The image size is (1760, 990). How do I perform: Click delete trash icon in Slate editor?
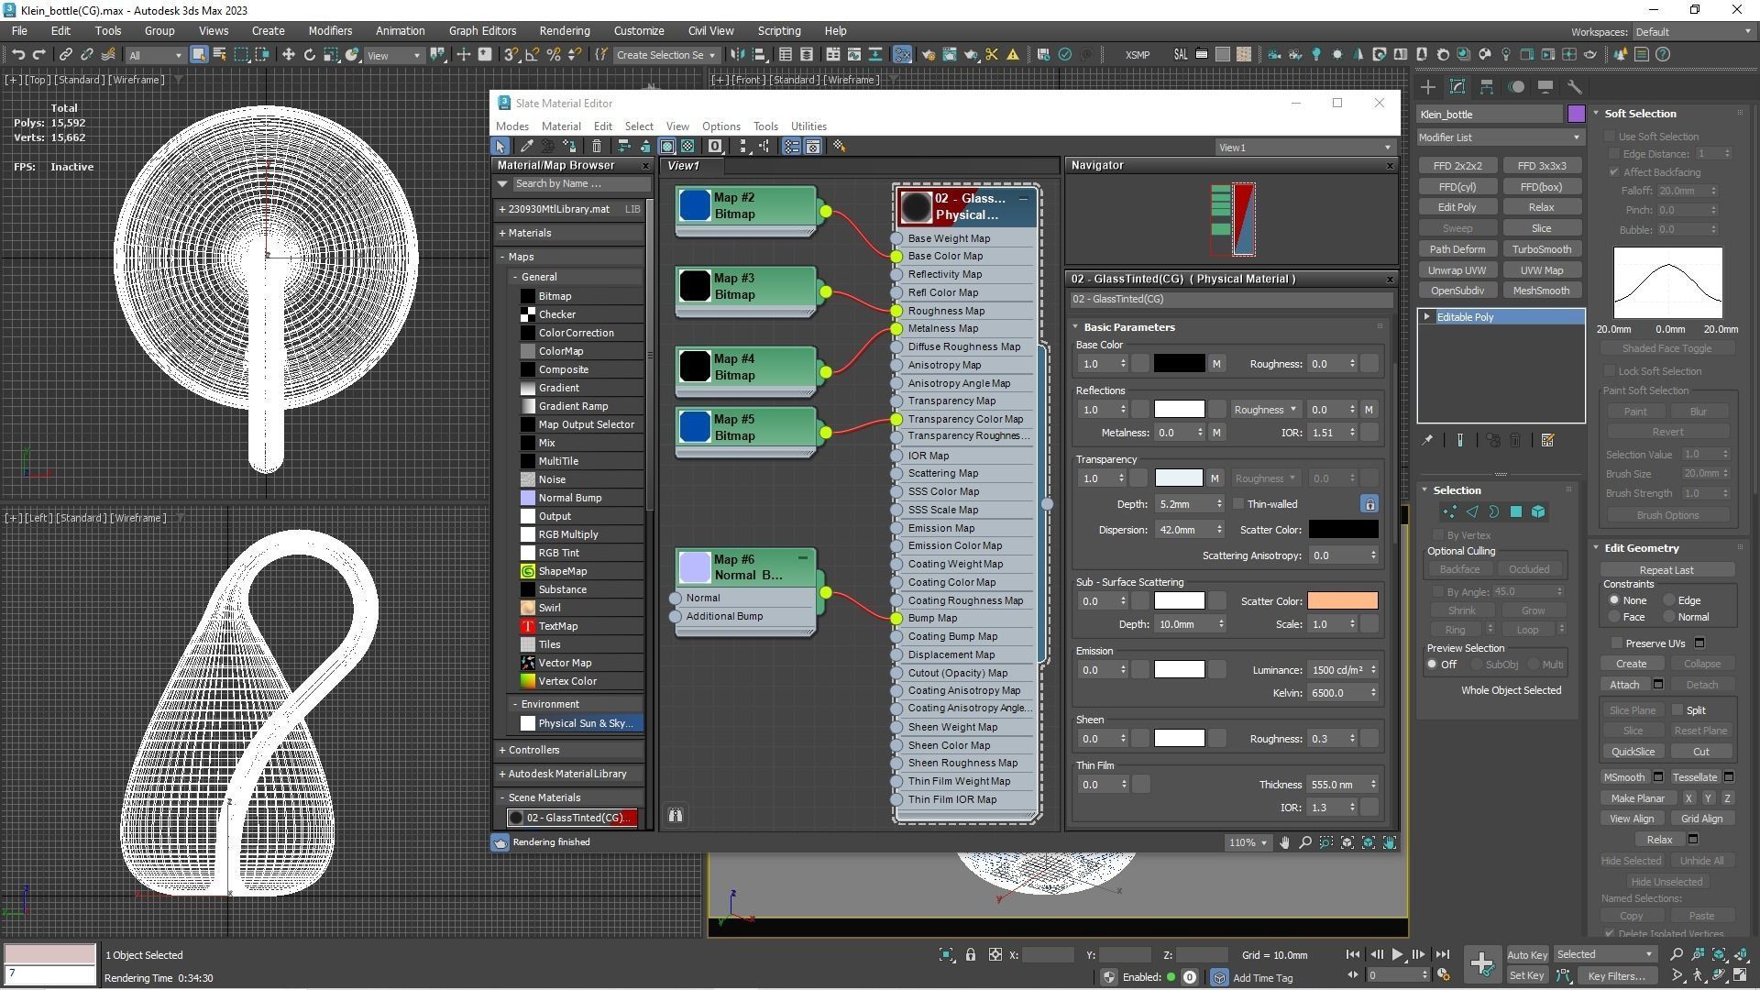pos(597,147)
